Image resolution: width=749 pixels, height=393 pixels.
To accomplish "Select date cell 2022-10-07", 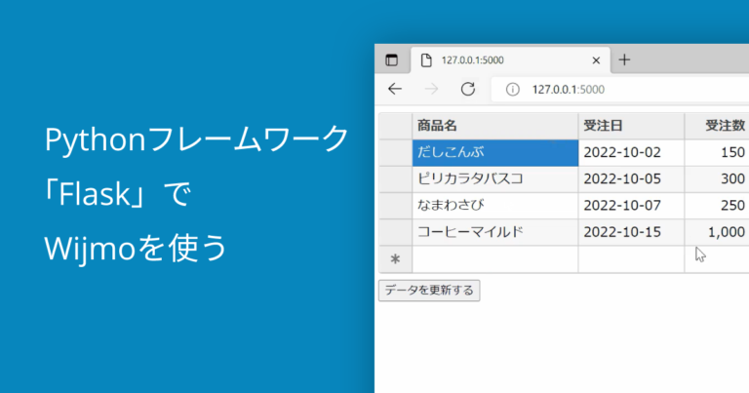I will coord(632,206).
